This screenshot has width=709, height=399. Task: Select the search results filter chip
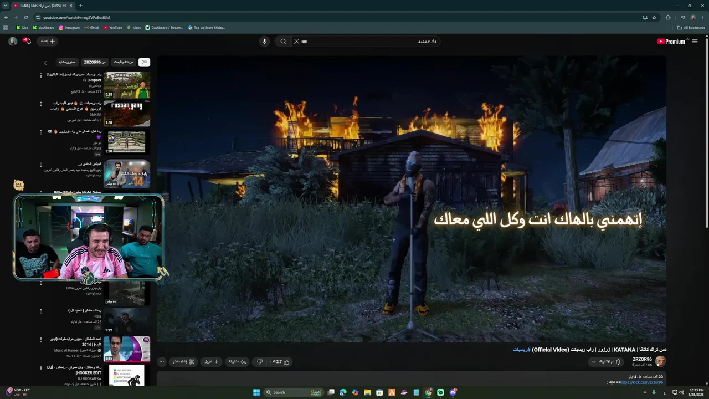click(x=124, y=62)
